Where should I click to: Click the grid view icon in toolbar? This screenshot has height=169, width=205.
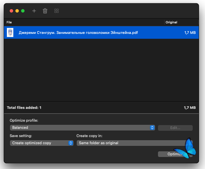click(56, 11)
